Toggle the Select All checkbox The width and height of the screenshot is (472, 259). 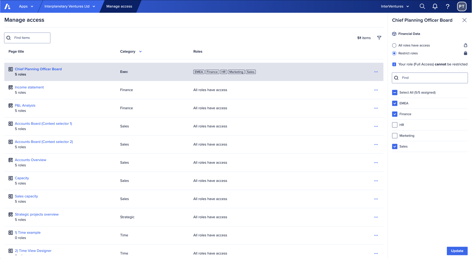pyautogui.click(x=395, y=92)
